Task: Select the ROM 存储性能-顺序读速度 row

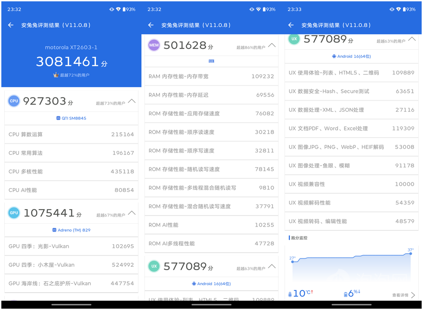Action: (211, 132)
